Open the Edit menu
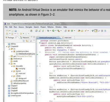This screenshot has height=102, width=110. 11,27
